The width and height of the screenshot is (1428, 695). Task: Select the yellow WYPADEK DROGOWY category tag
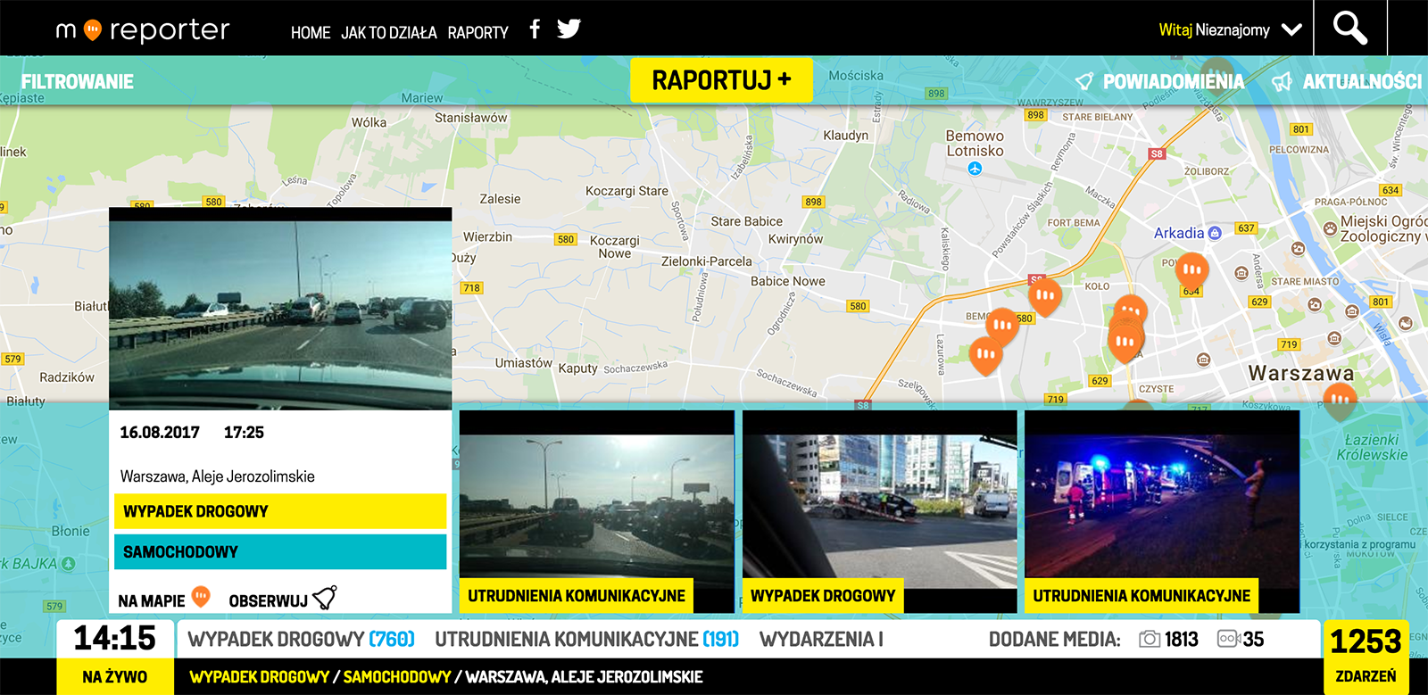(280, 511)
